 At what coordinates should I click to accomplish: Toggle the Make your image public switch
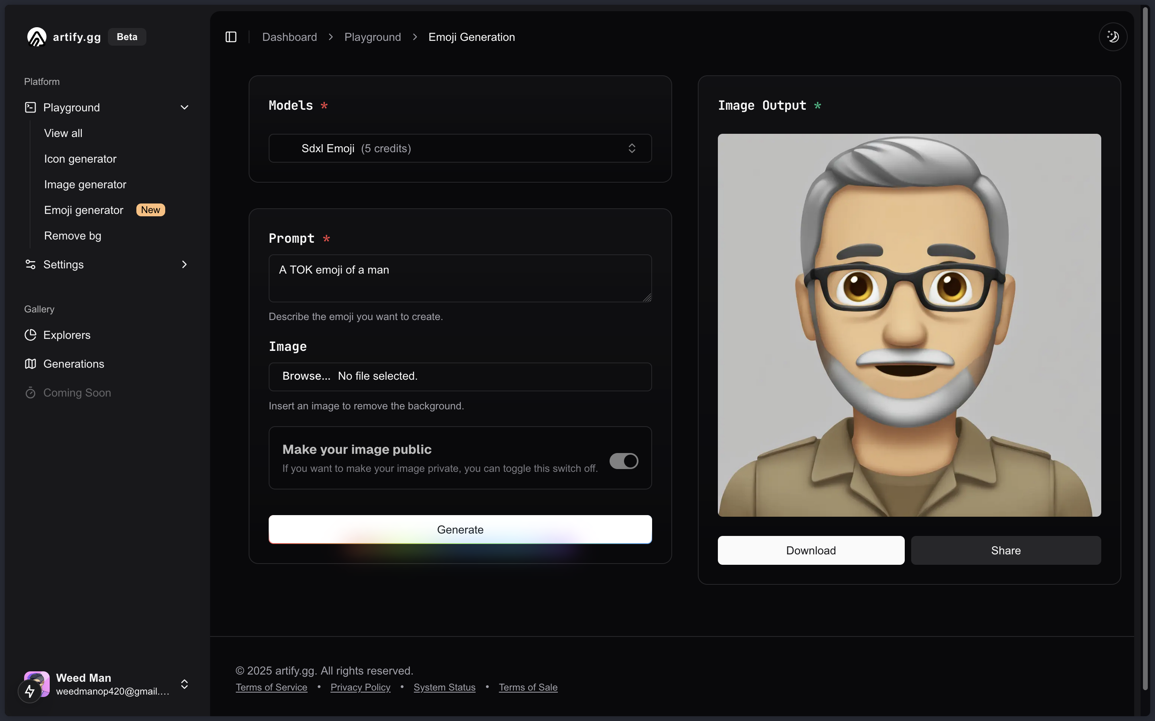tap(623, 461)
